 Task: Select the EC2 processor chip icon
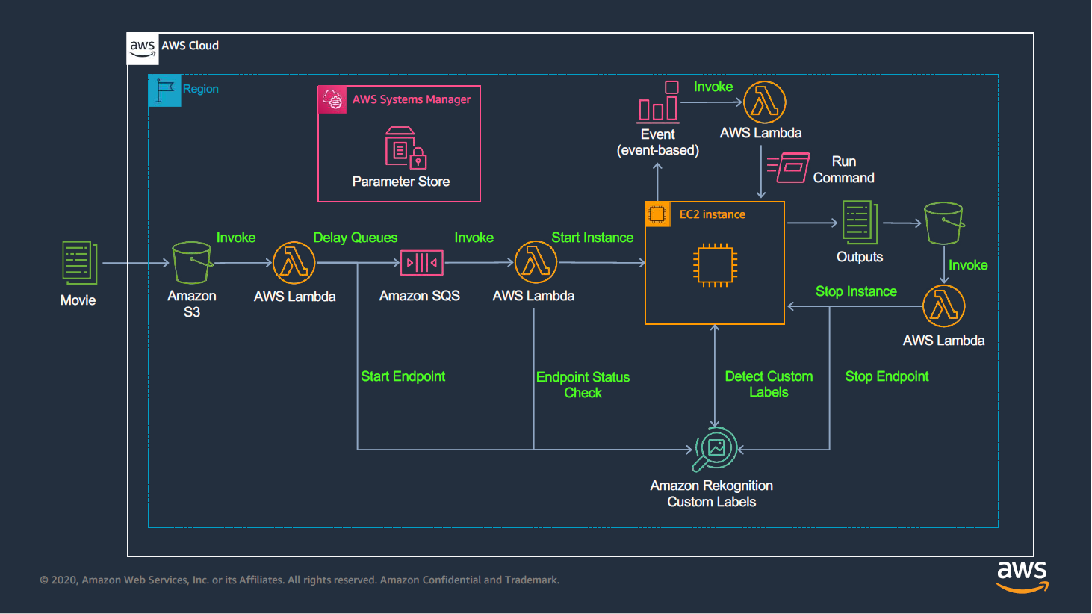715,265
